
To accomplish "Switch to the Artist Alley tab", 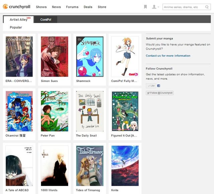I will pos(19,19).
